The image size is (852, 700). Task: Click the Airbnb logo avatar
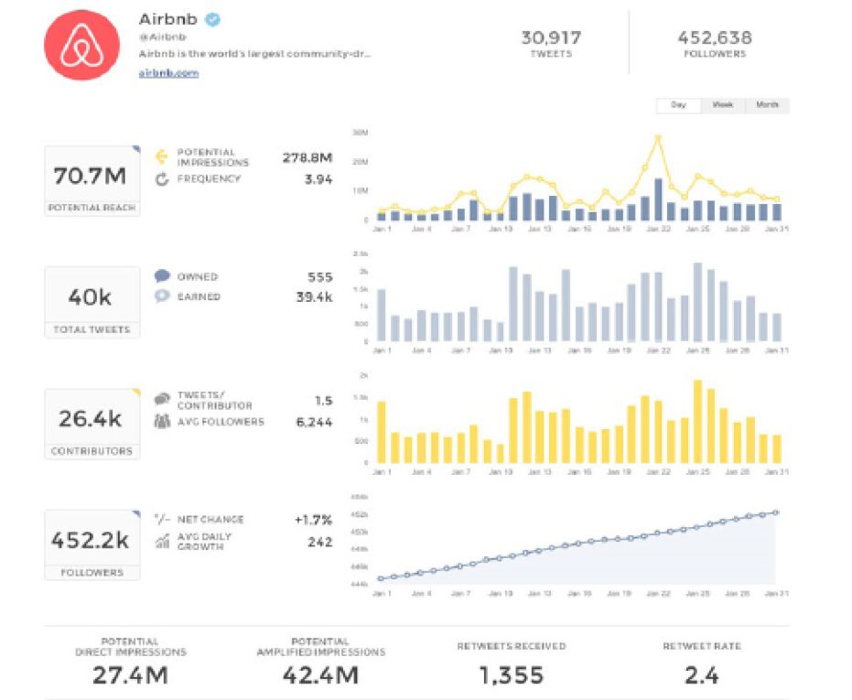coord(82,45)
